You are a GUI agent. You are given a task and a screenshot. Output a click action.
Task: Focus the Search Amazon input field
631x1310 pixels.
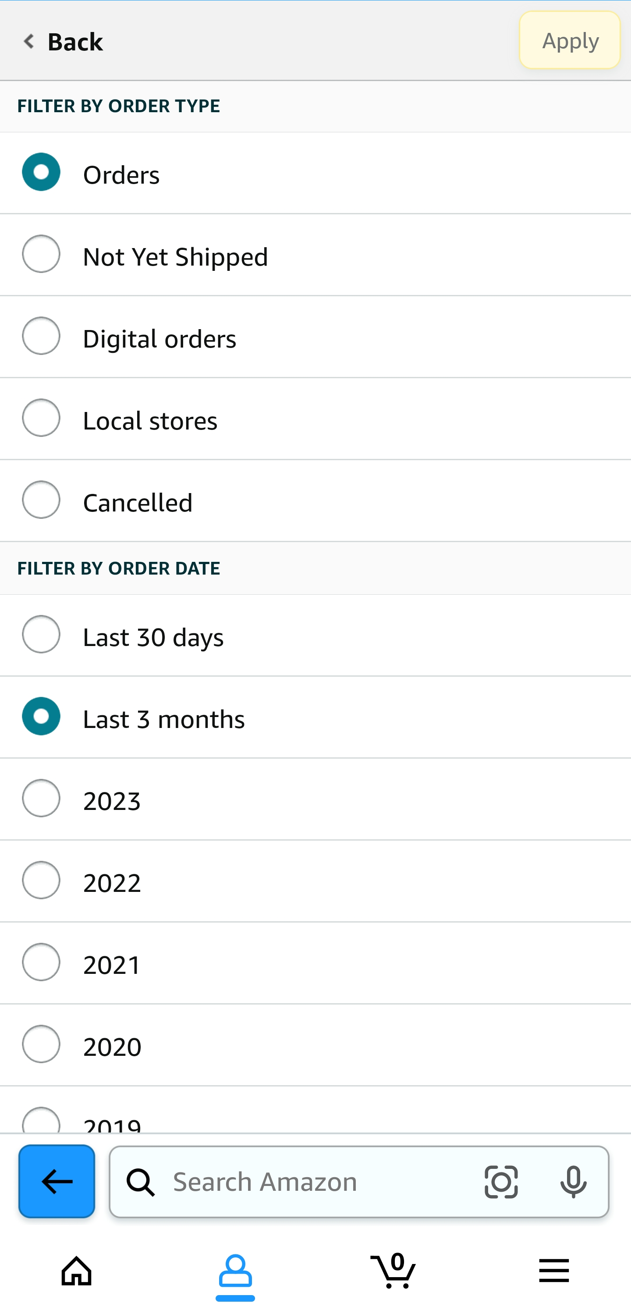pyautogui.click(x=315, y=1182)
